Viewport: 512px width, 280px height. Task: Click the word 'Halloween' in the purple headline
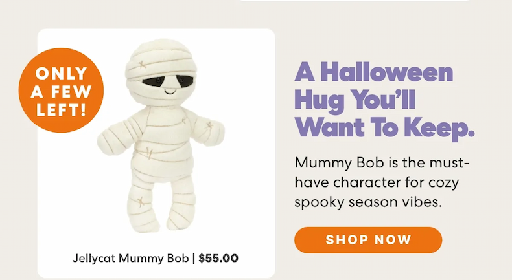pyautogui.click(x=387, y=72)
